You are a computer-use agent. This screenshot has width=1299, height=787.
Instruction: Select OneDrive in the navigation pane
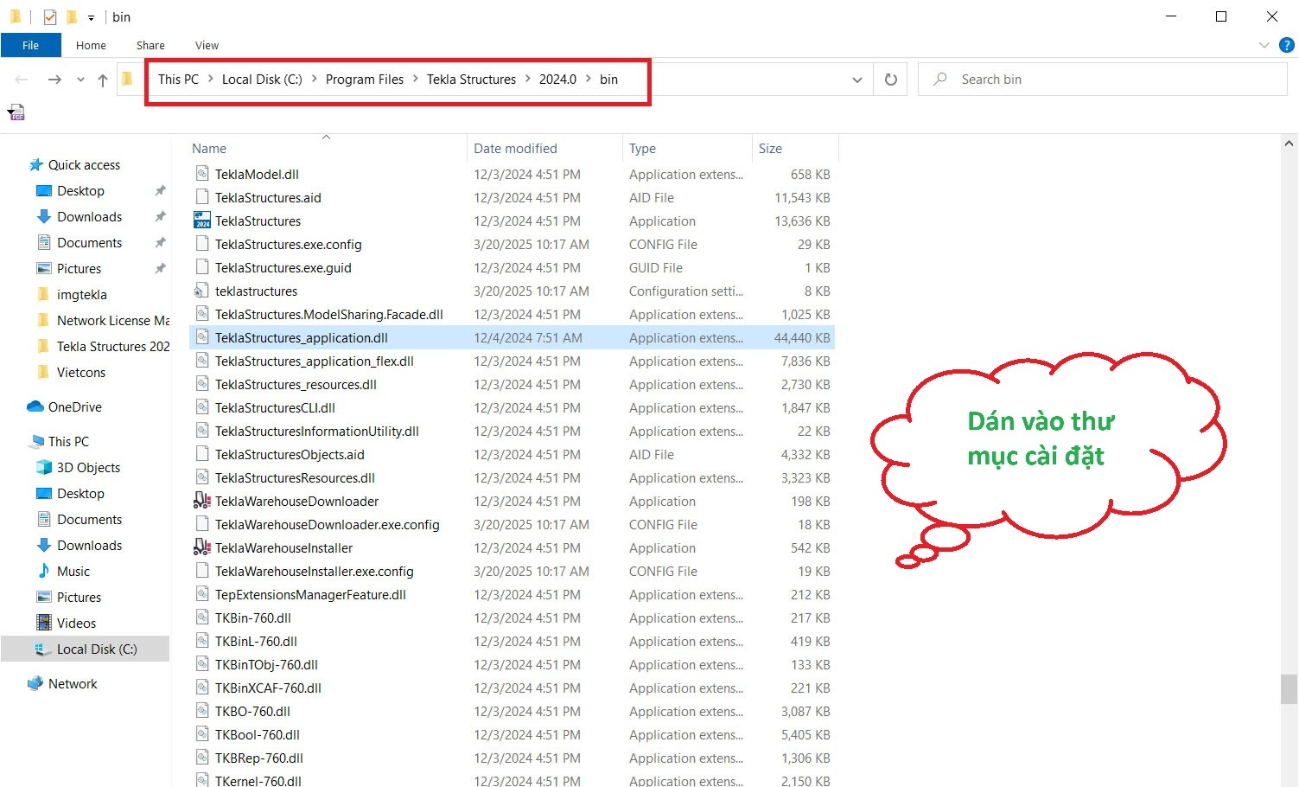pyautogui.click(x=74, y=406)
